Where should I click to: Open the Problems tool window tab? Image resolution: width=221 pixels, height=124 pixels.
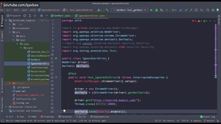[x=47, y=117]
